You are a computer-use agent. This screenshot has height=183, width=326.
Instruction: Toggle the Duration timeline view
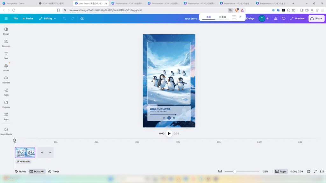(37, 172)
